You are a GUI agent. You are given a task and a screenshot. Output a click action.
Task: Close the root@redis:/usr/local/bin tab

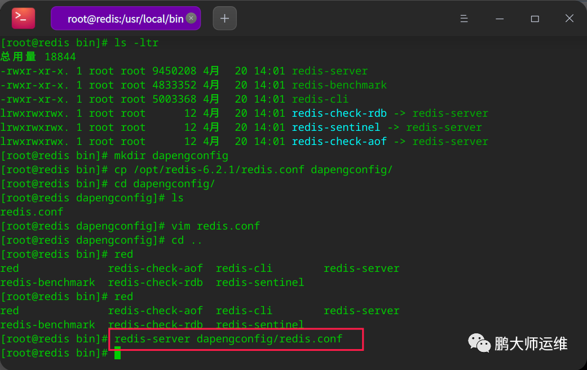coord(191,18)
